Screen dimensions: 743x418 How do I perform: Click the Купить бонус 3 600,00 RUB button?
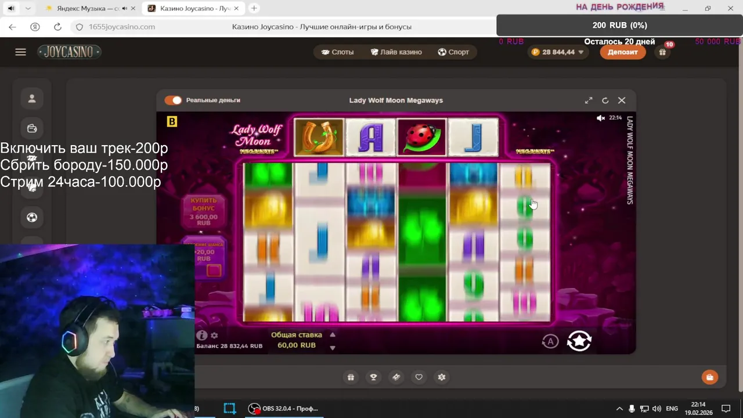coord(204,211)
